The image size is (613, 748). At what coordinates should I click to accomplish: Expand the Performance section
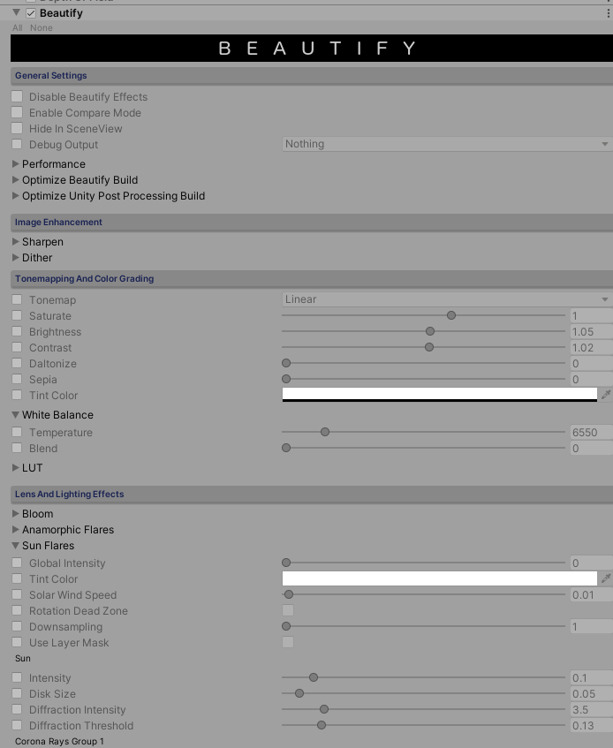coord(15,163)
